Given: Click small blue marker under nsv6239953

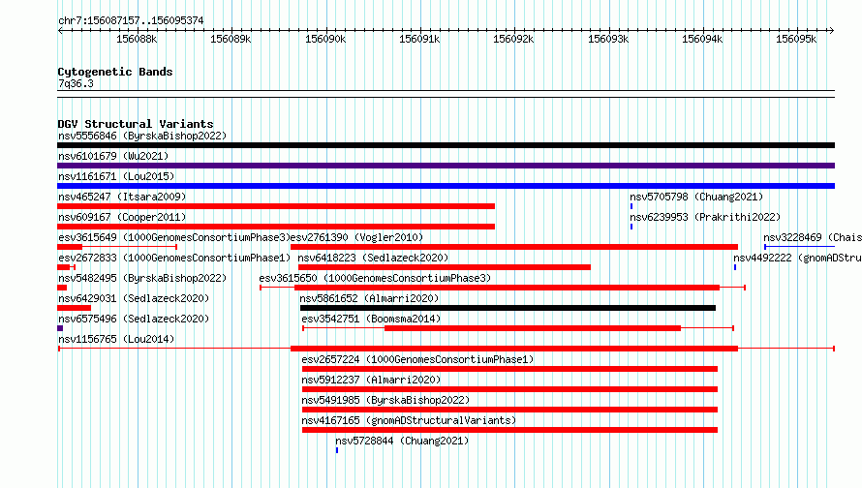Looking at the screenshot, I should 631,227.
